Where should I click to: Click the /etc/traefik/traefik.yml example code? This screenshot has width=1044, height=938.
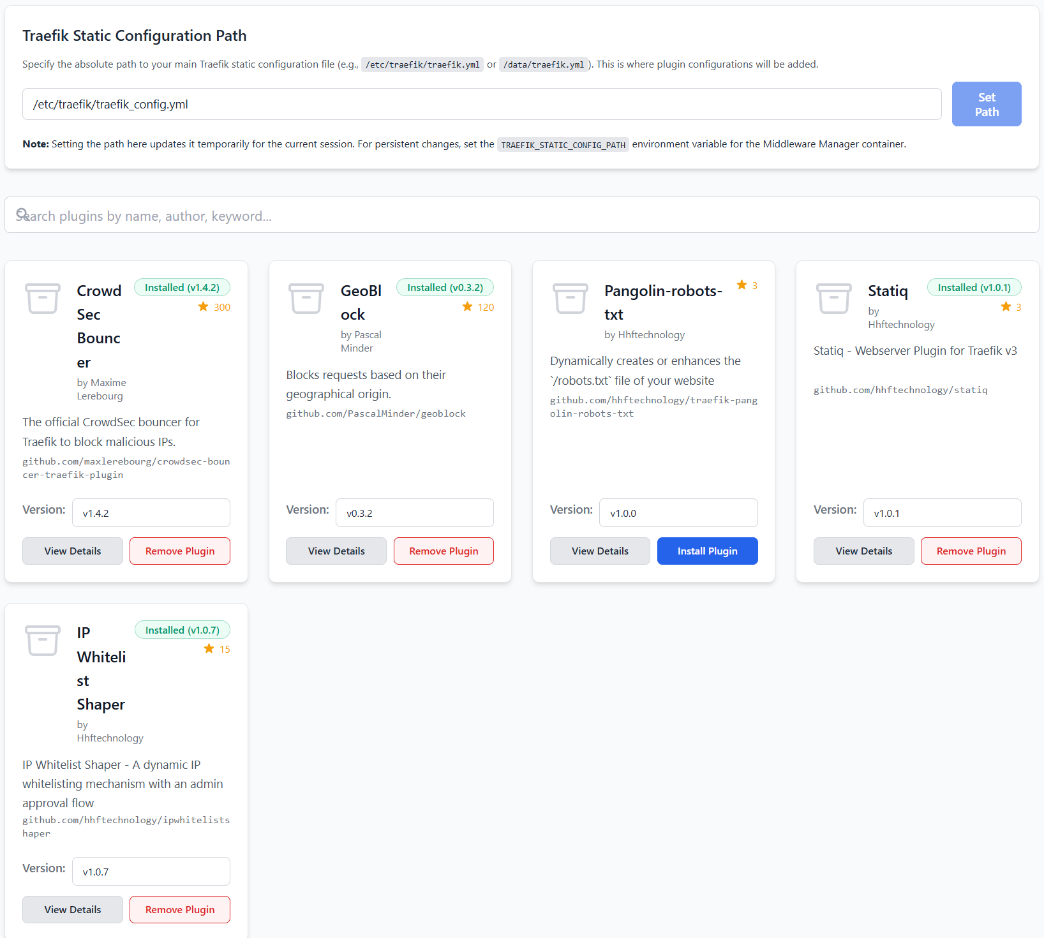422,64
